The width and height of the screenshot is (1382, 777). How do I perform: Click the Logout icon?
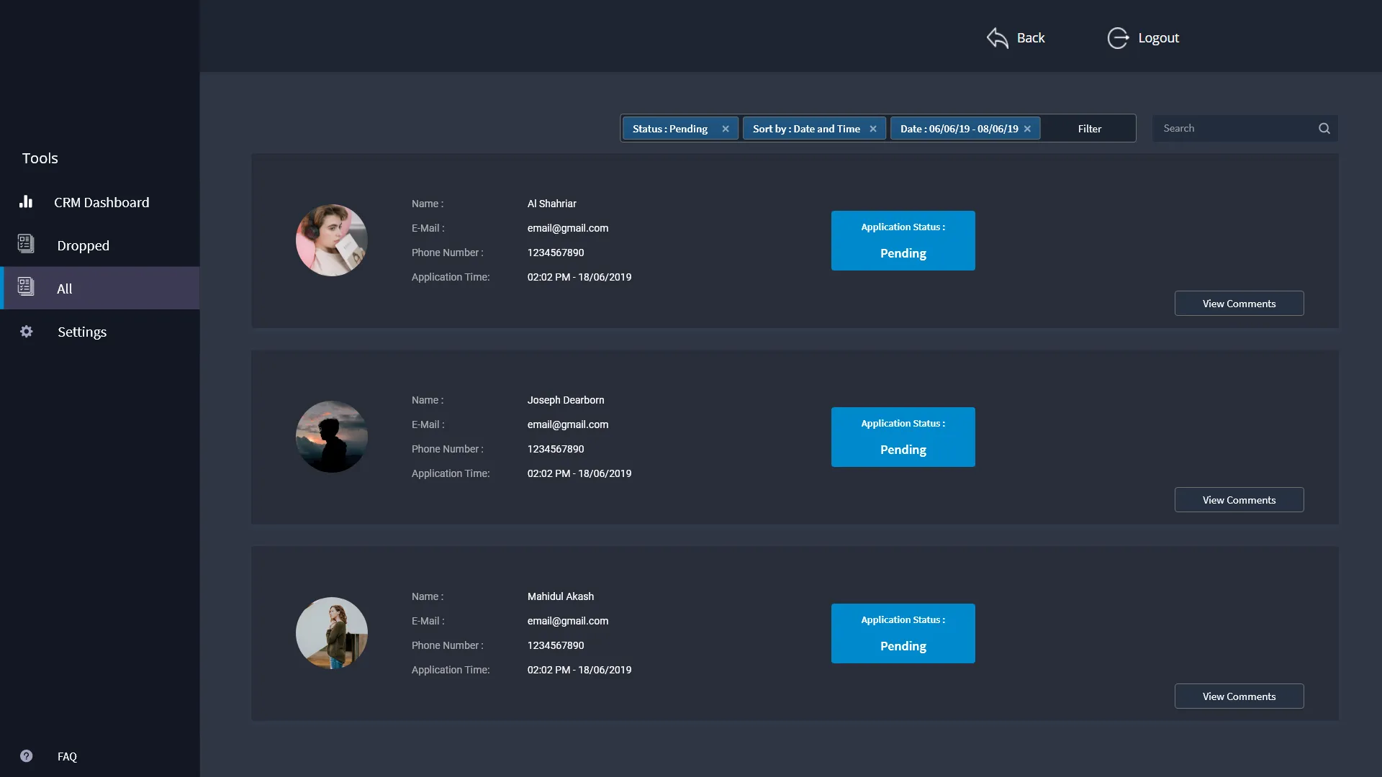[1118, 37]
